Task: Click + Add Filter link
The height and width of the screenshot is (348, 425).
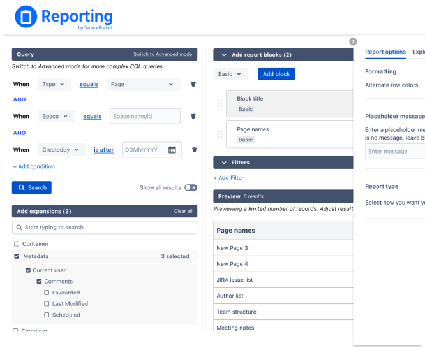Action: [228, 178]
